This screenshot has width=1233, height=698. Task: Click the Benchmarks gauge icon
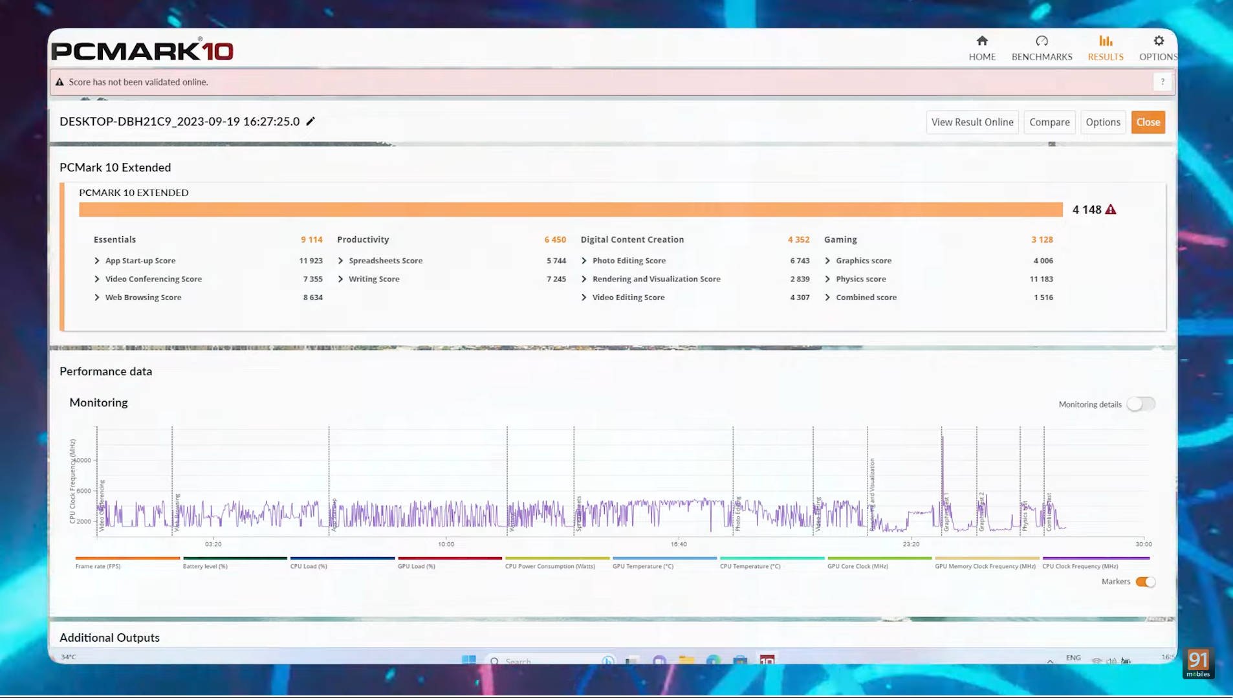(1042, 41)
